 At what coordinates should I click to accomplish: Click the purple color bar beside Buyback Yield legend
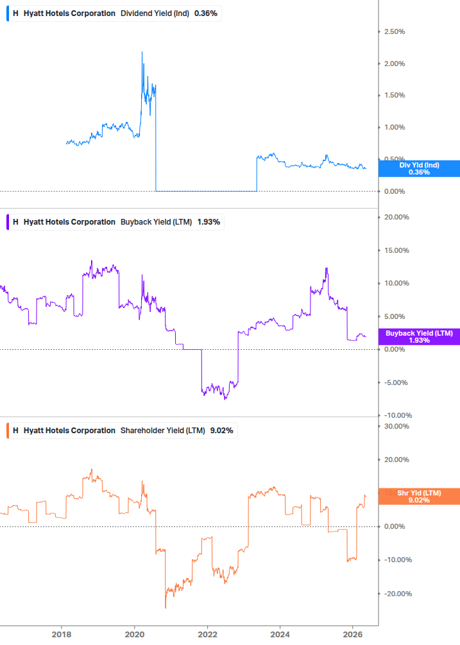[8, 221]
